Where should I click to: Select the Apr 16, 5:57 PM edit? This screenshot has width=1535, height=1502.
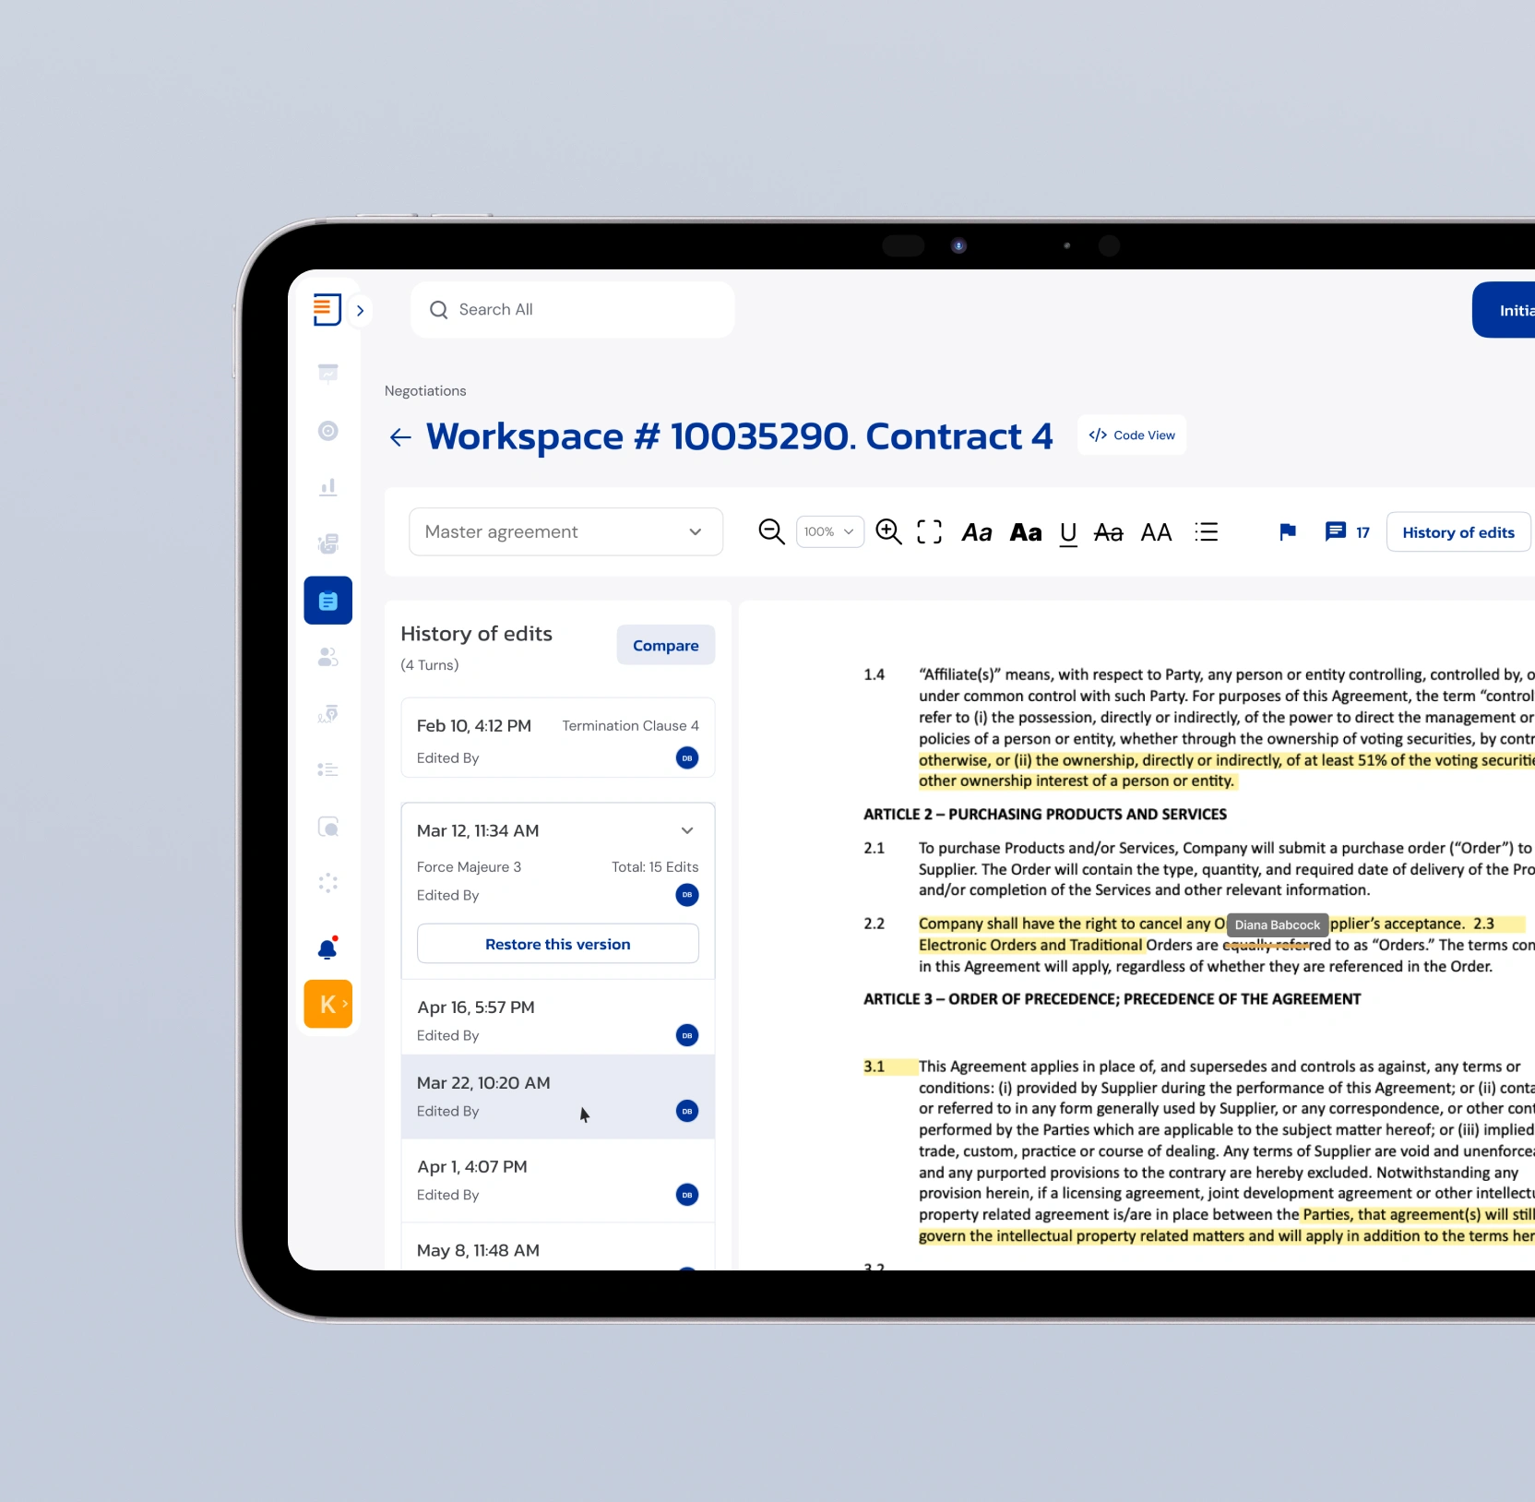tap(558, 1018)
